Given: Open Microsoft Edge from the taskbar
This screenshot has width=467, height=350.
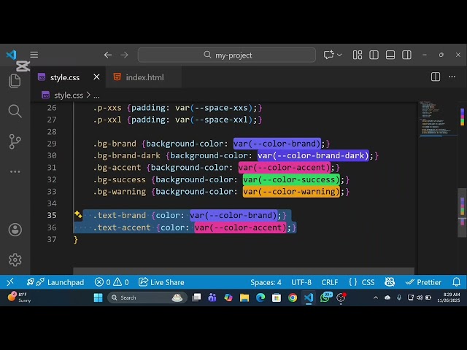Looking at the screenshot, I should [260, 297].
